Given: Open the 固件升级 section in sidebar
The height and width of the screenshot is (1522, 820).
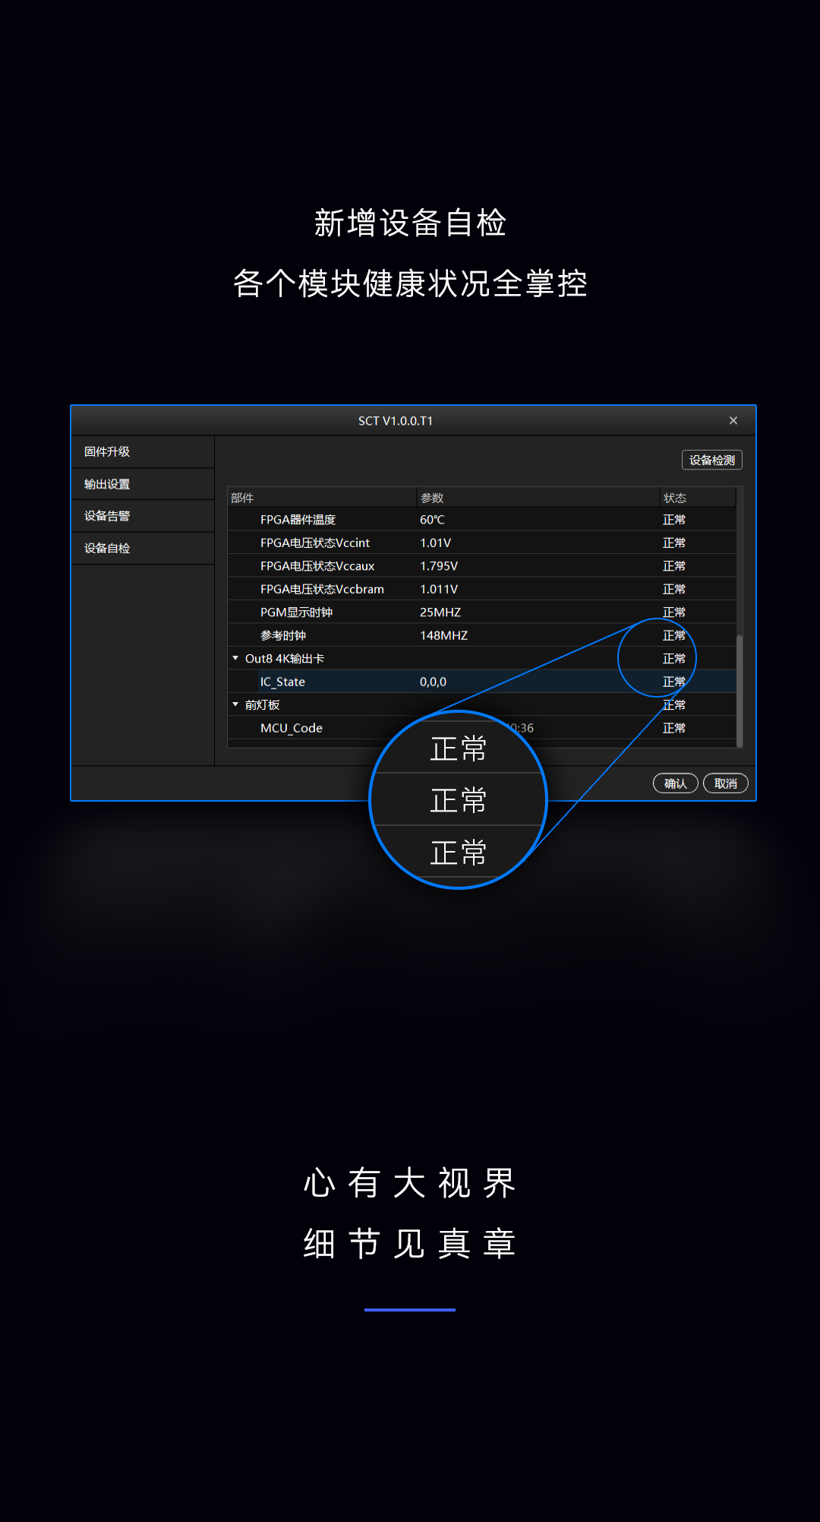Looking at the screenshot, I should [x=107, y=451].
